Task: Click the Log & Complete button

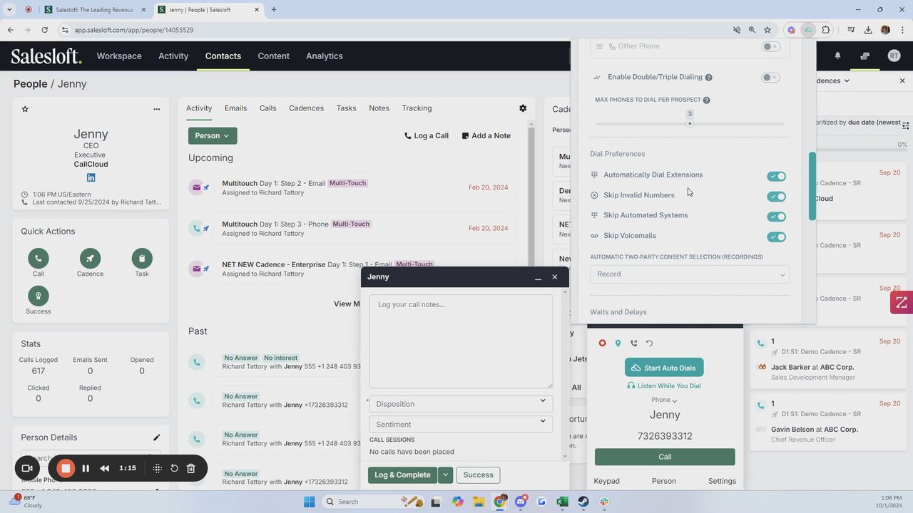Action: pyautogui.click(x=402, y=475)
